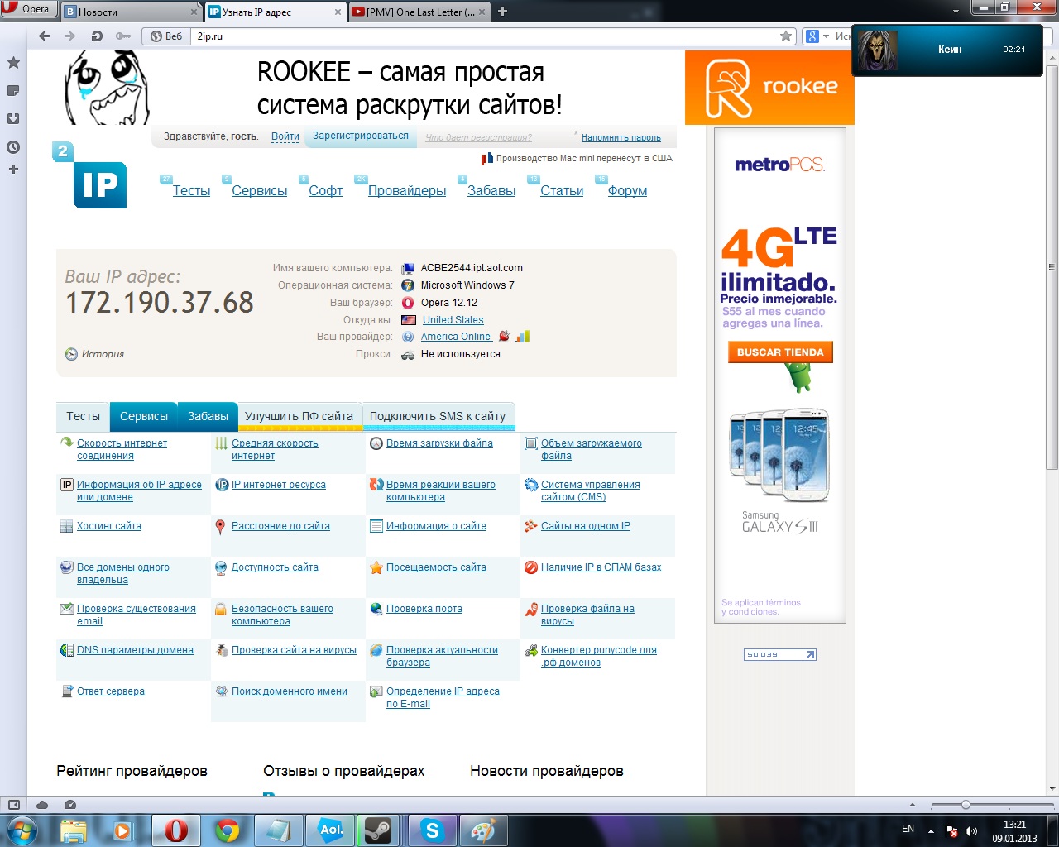Click the Зарегистрироваться button
The width and height of the screenshot is (1059, 847).
pyautogui.click(x=361, y=136)
